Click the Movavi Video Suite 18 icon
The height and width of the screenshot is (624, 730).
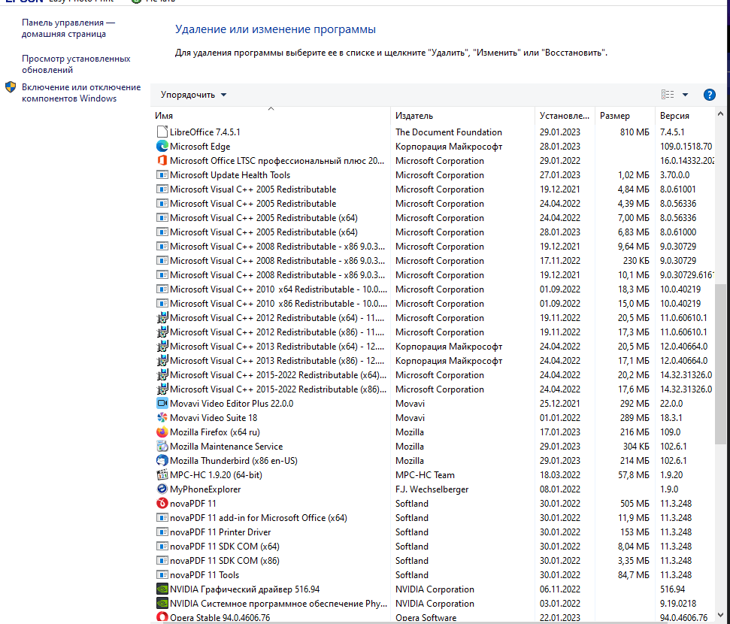point(162,418)
